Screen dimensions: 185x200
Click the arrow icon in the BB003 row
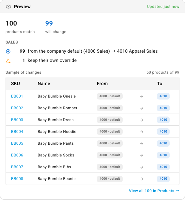point(142,120)
